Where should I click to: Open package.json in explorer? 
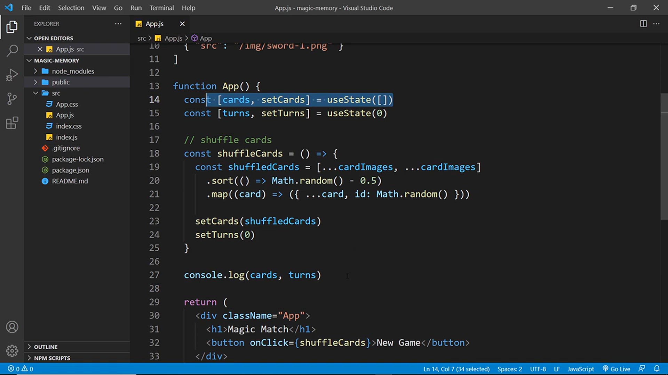pos(71,170)
